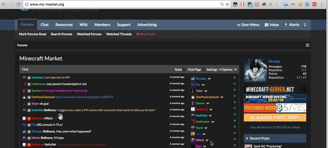Click Devon's username in chat message
328x148 pixels.
[x=36, y=91]
